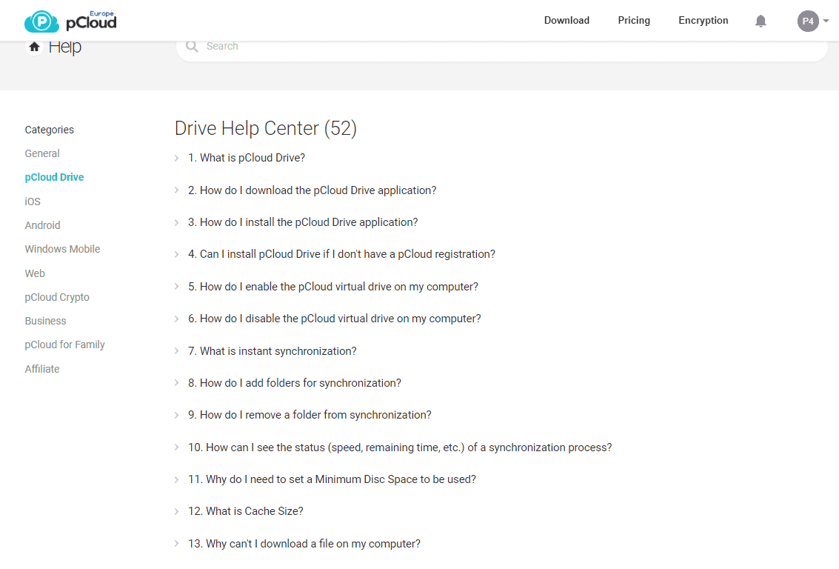Click the Help heading text
The height and width of the screenshot is (569, 839).
pyautogui.click(x=64, y=47)
